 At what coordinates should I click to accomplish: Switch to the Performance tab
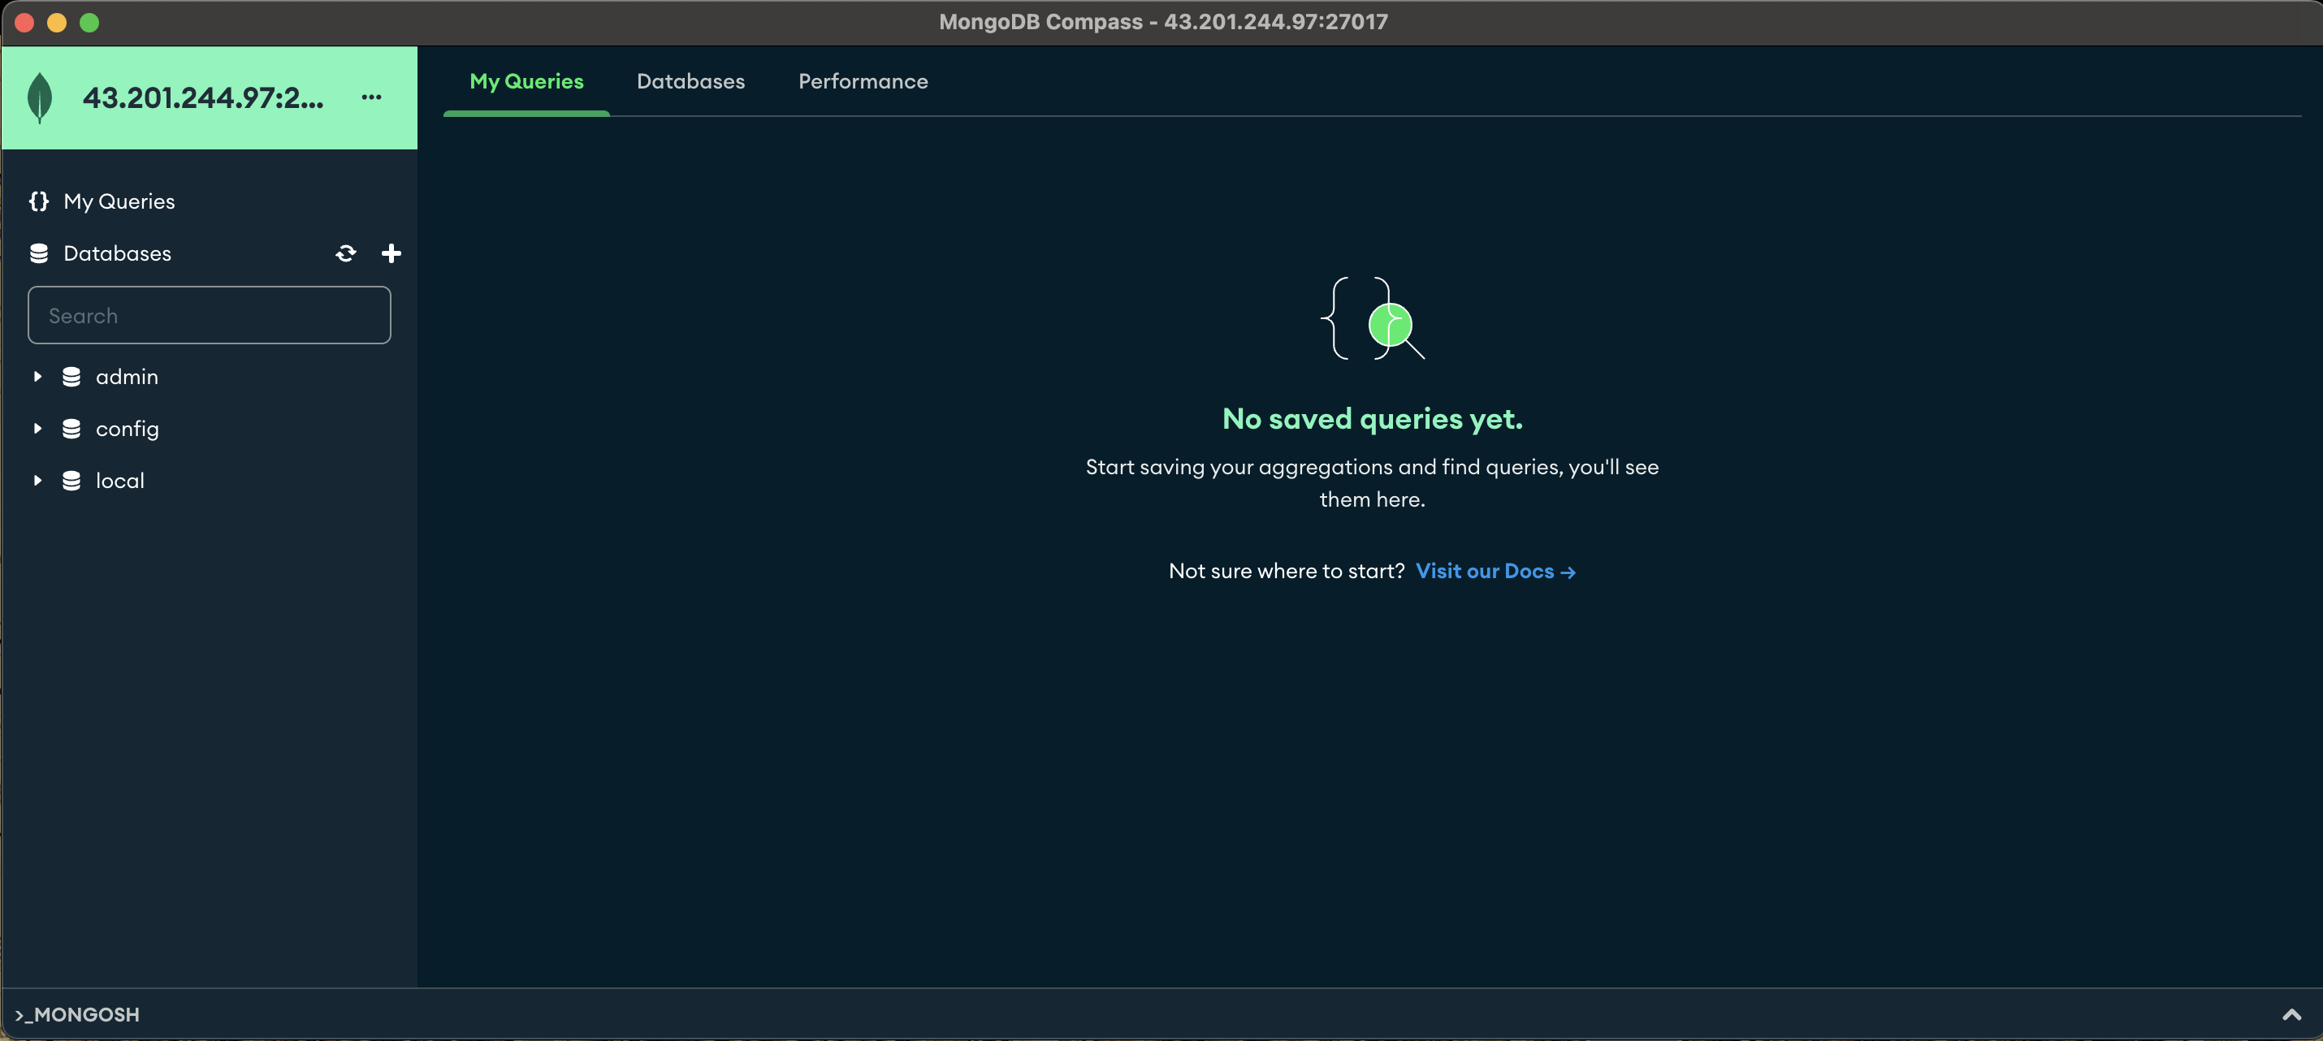click(862, 81)
